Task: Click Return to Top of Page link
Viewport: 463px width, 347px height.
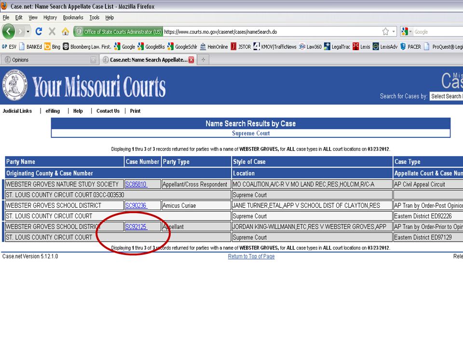Action: point(251,256)
